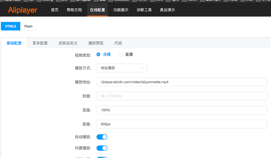Click the 自动播放 label text
This screenshot has width=271, height=158.
[x=83, y=137]
